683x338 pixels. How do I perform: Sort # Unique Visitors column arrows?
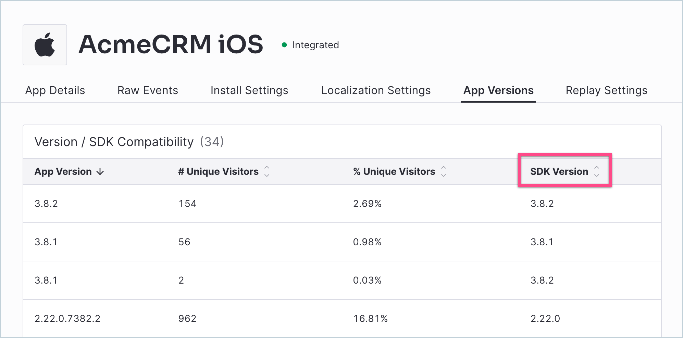267,171
